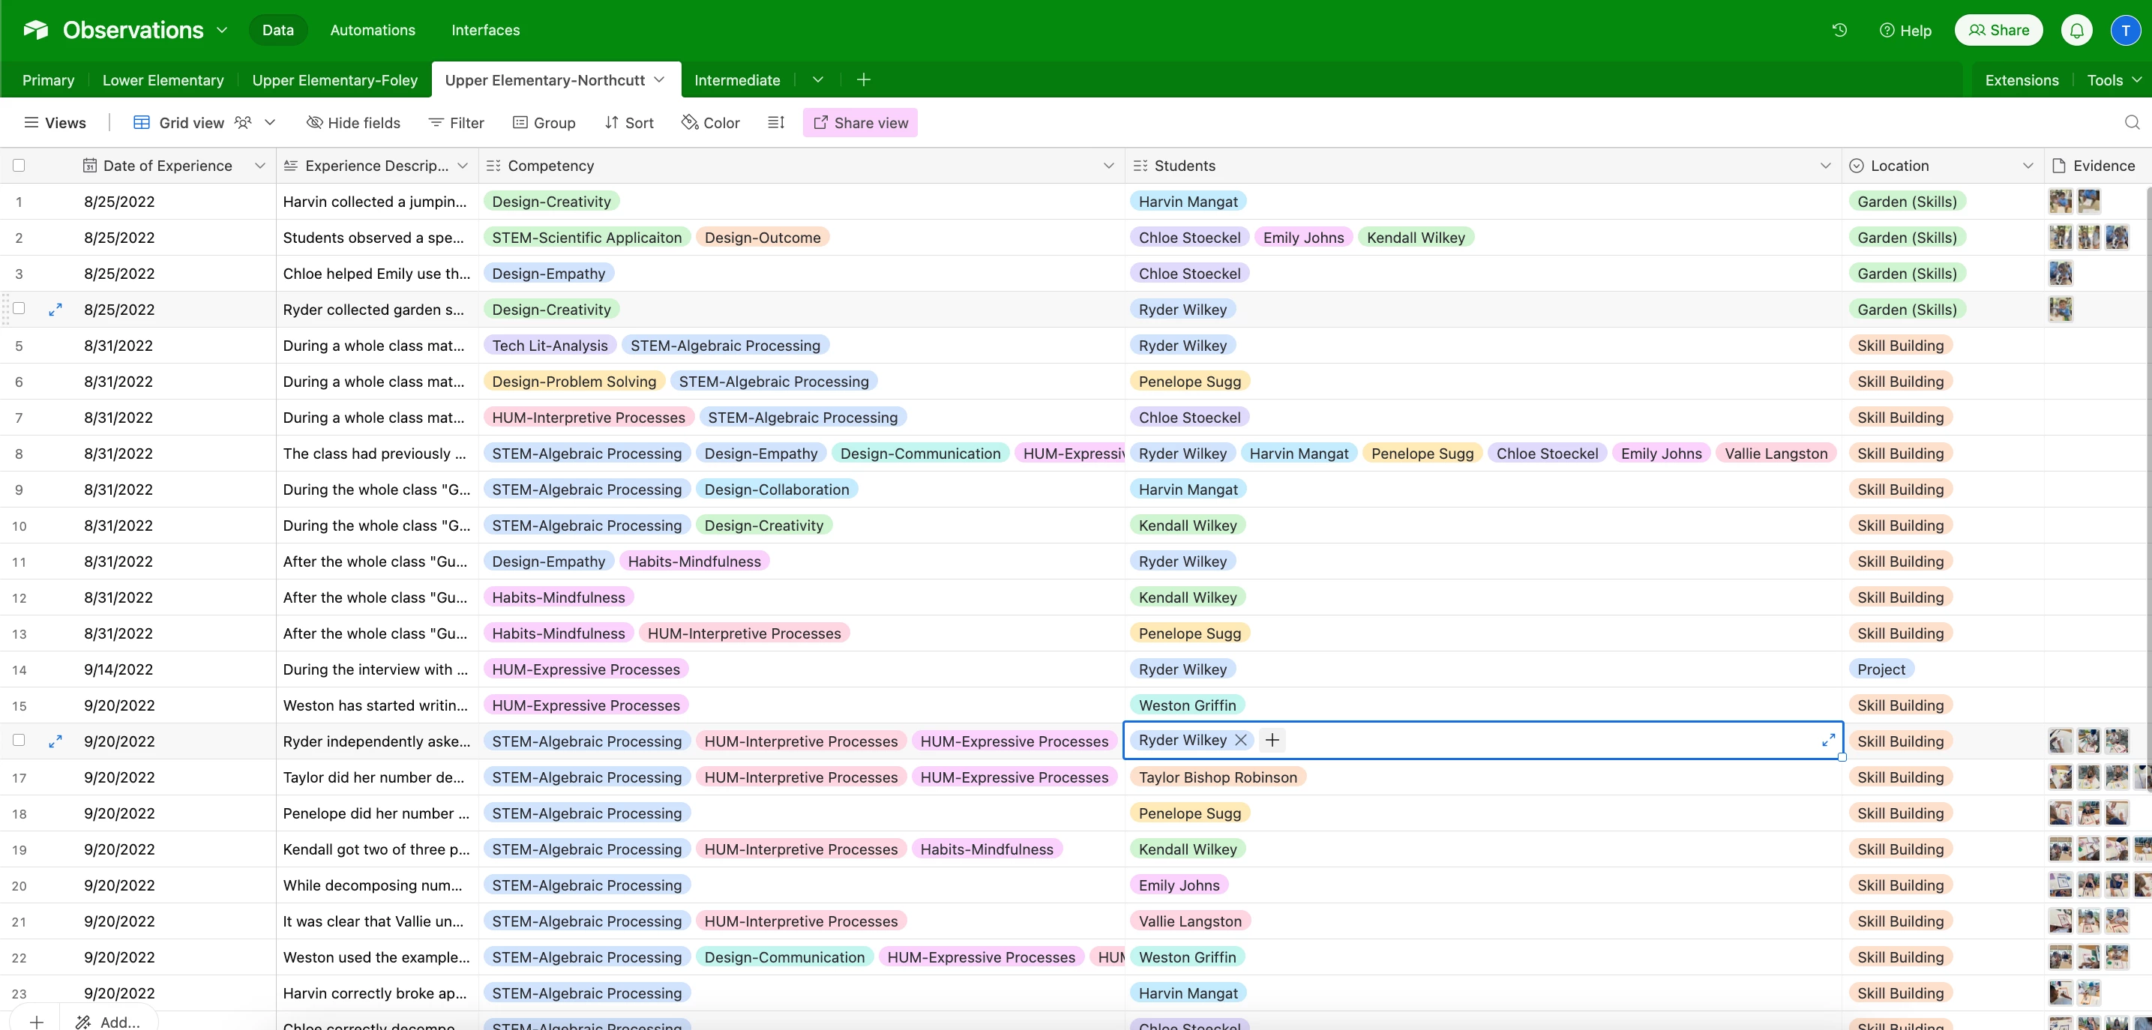Open the Automations tab
Screen dimensions: 2152x1030
point(372,30)
